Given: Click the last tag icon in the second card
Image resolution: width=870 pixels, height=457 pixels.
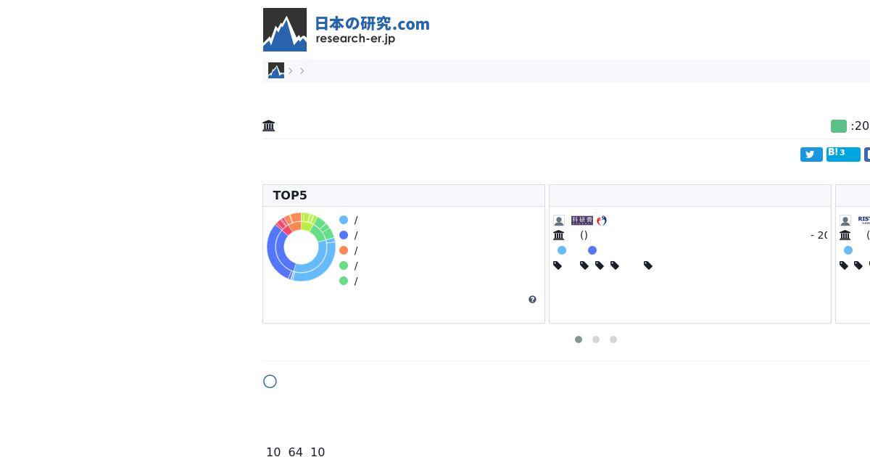Looking at the screenshot, I should tap(648, 265).
